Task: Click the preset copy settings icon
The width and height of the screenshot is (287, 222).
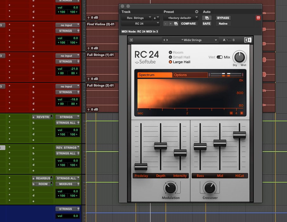Action: (176, 24)
